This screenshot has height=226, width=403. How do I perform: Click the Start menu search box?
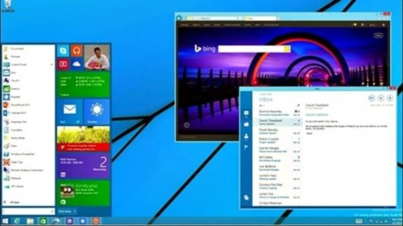pyautogui.click(x=28, y=211)
